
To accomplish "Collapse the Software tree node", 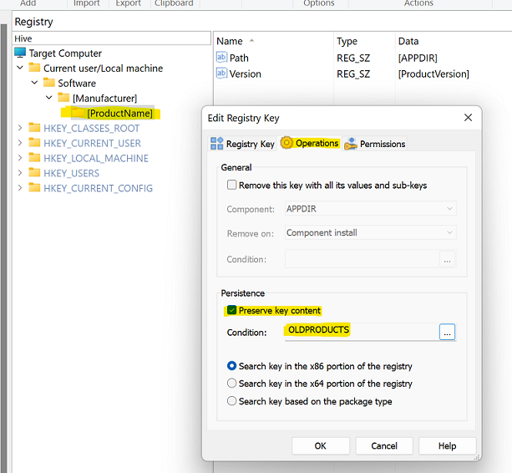I will point(35,83).
